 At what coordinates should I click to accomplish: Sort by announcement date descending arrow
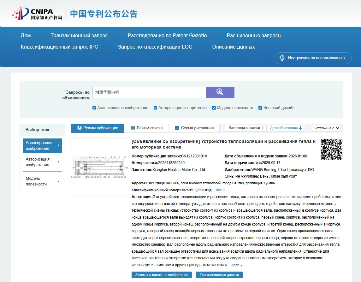coord(300,128)
